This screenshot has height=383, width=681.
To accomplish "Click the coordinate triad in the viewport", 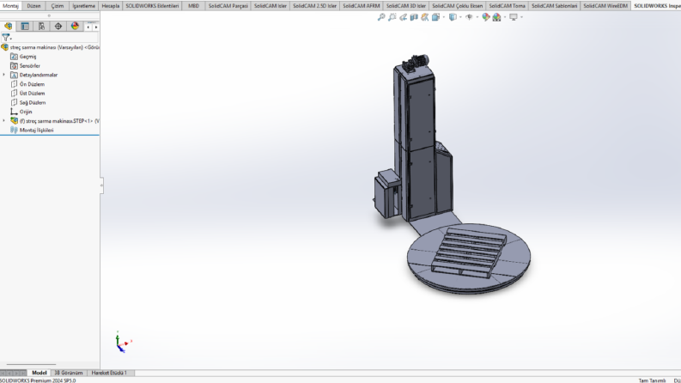I will (x=123, y=342).
